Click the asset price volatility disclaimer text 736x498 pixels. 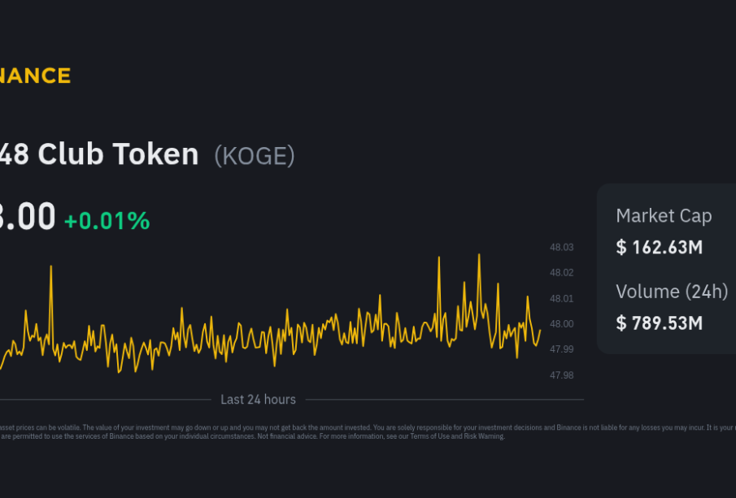click(x=244, y=427)
